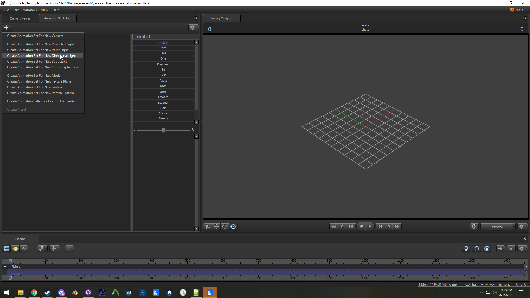
Task: Click the speaker audio icon in timeline toolbar
Action: pyautogui.click(x=511, y=249)
